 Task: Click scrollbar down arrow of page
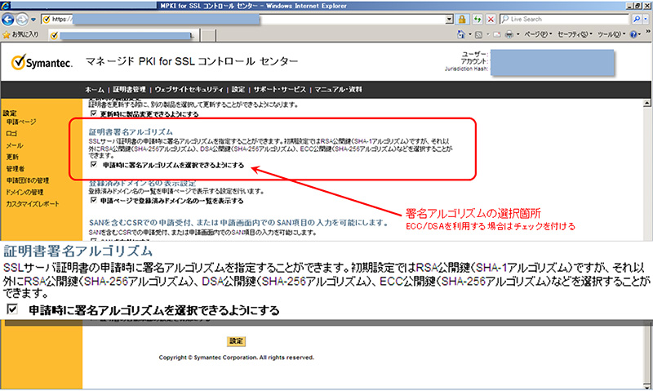646,385
